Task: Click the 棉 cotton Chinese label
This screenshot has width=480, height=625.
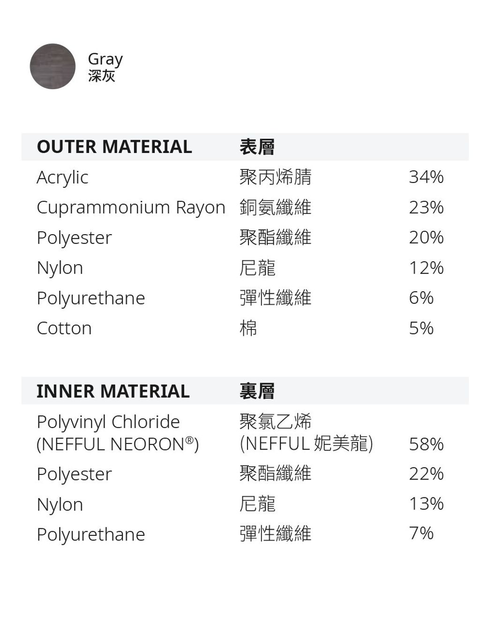Action: [248, 328]
